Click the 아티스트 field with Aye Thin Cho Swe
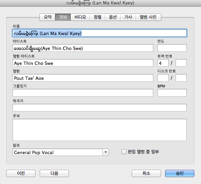The height and width of the screenshot is (184, 201). pyautogui.click(x=83, y=48)
